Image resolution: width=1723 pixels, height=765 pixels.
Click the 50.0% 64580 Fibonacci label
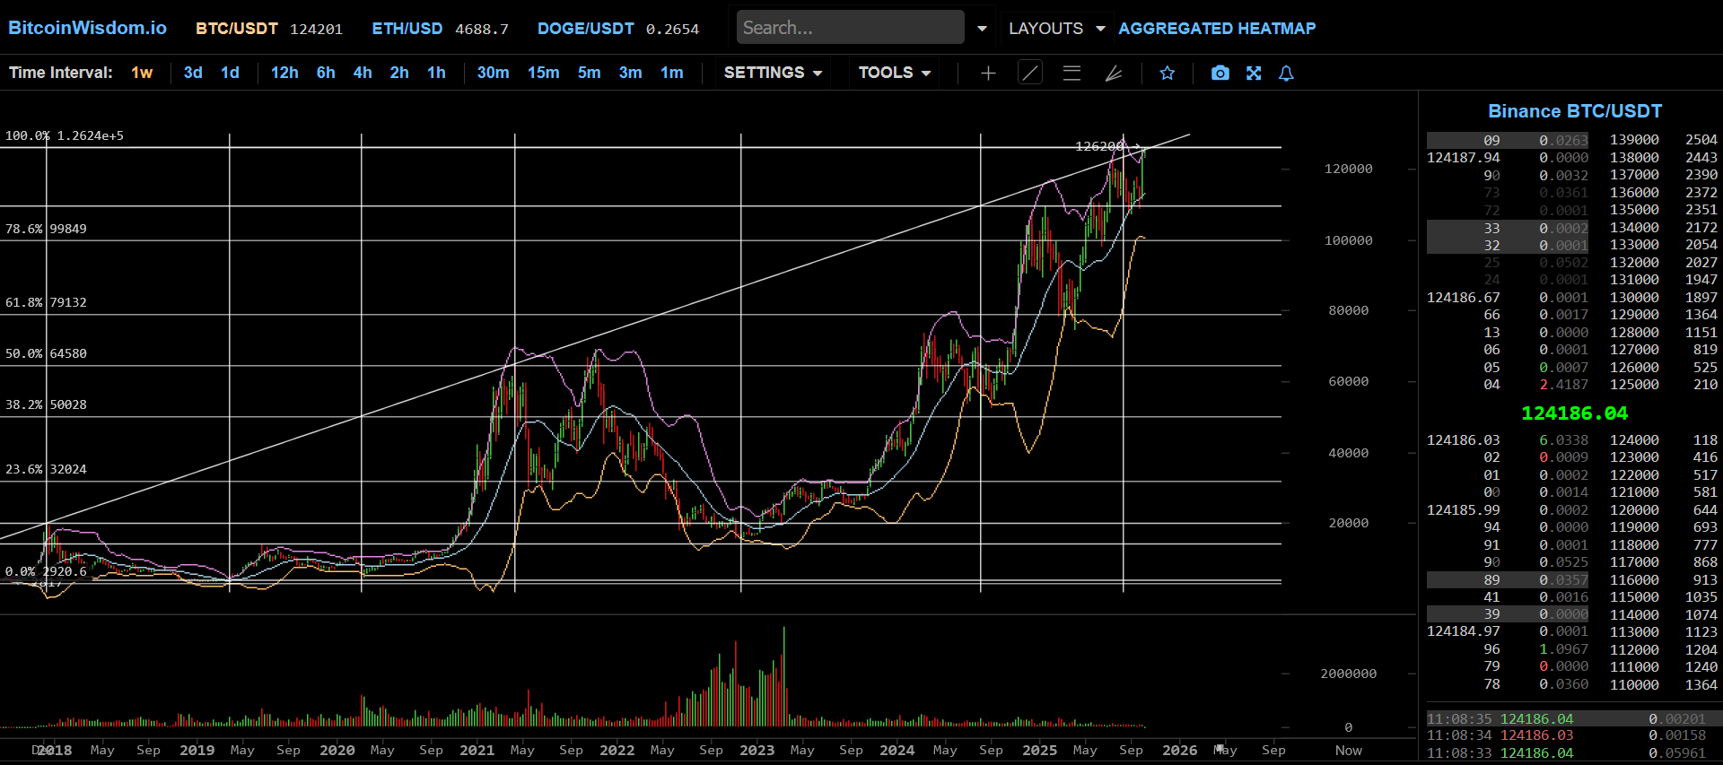click(x=46, y=353)
